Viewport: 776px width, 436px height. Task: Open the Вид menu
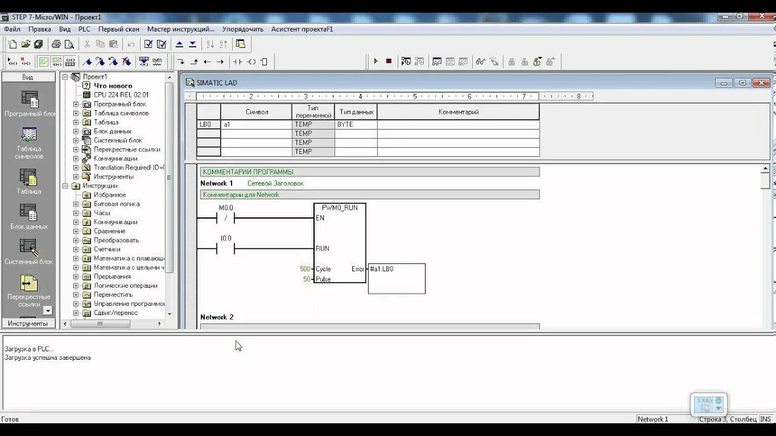[65, 29]
